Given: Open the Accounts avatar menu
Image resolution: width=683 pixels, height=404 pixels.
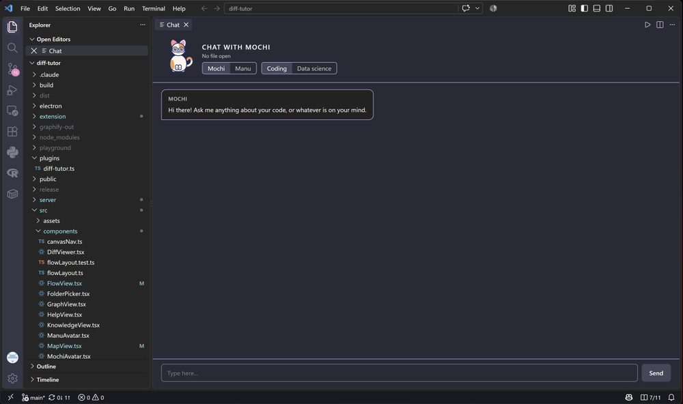Looking at the screenshot, I should click(12, 358).
